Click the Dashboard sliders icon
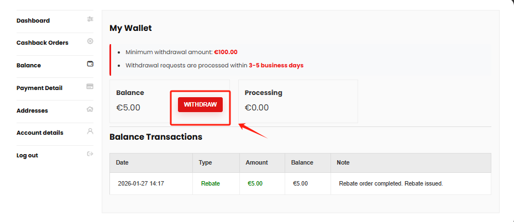514x222 pixels. [90, 19]
